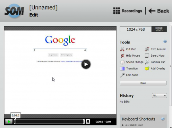172x128 pixels.
Task: Click the Keyboard Shortcuts heading
Action: pos(139,119)
